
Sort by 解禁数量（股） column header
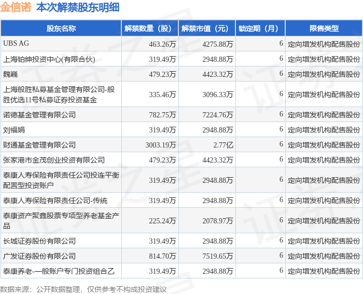[x=150, y=29]
